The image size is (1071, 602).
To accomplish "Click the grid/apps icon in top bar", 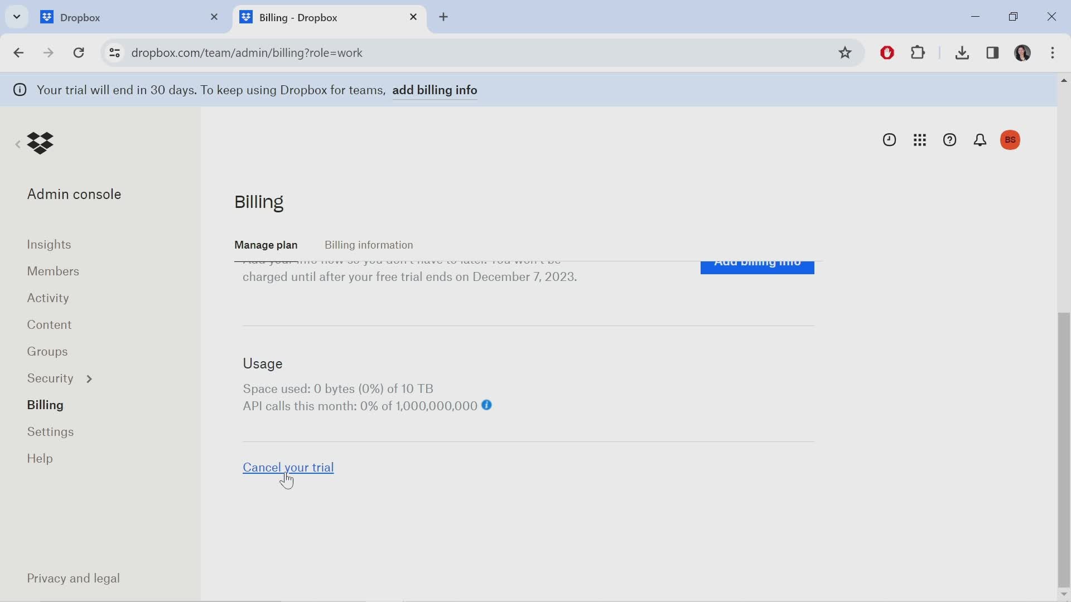I will 919,140.
